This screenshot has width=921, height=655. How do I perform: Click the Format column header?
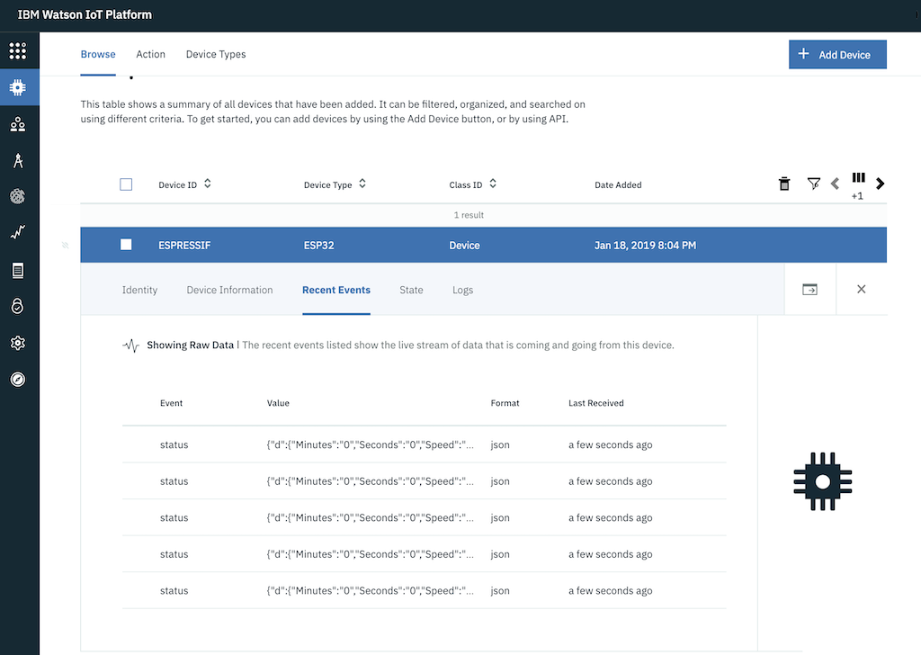pos(505,403)
